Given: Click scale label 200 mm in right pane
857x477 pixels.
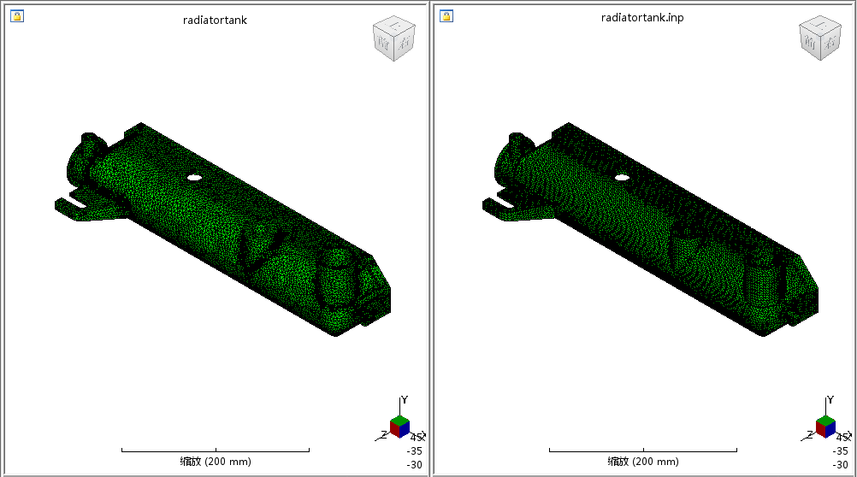Looking at the screenshot, I should tap(643, 461).
